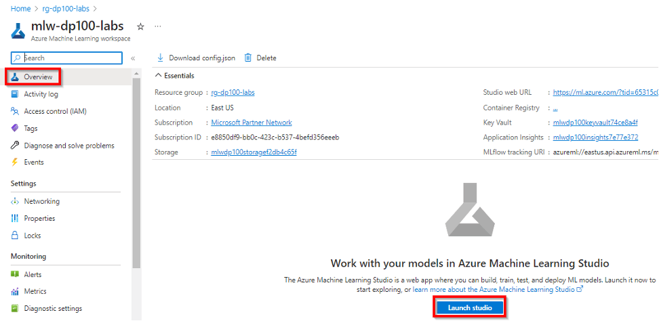The image size is (659, 321).
Task: Open Diagnose and solve problems
Action: [68, 146]
